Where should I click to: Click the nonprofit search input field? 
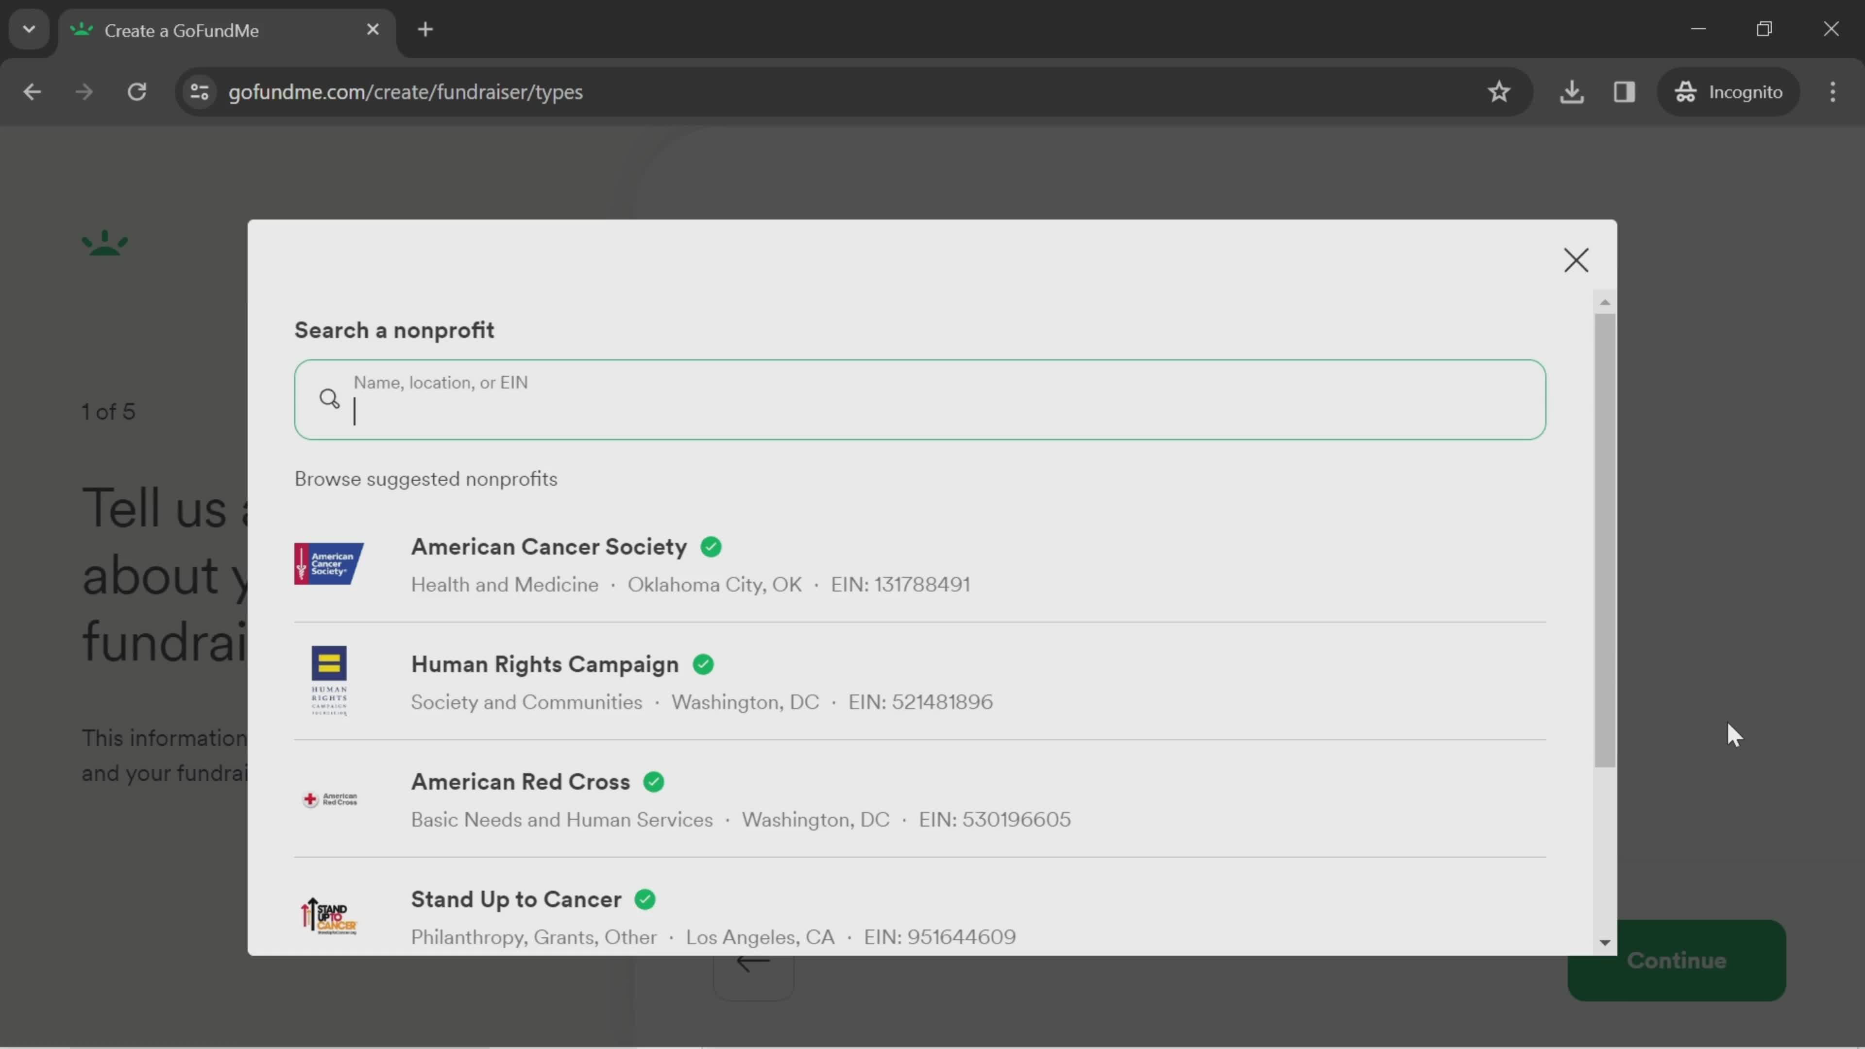point(919,400)
